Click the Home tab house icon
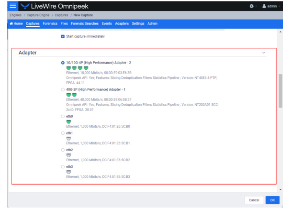Screen dimensions: 292x208 tap(11, 23)
